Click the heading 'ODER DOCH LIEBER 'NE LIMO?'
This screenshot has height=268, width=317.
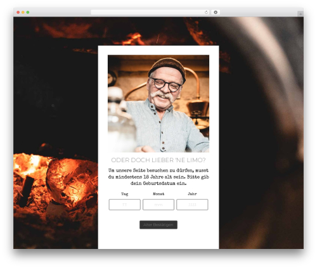[x=158, y=160]
